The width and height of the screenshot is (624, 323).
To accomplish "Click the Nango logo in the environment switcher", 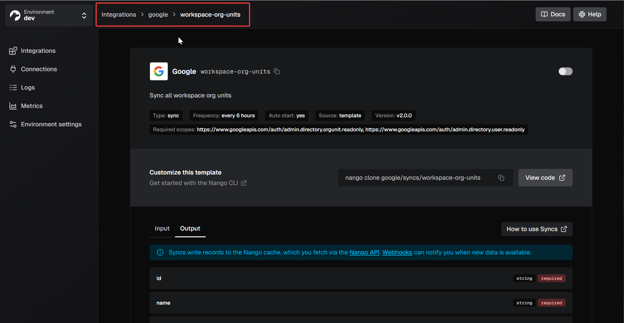I will 15,15.
